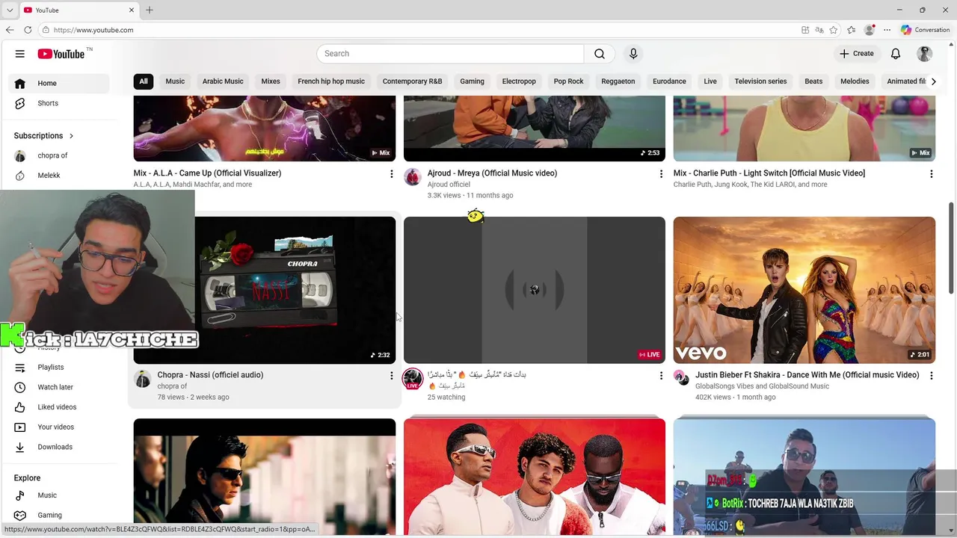
Task: Open GlobalSongs Vibes channel avatar
Action: click(681, 377)
